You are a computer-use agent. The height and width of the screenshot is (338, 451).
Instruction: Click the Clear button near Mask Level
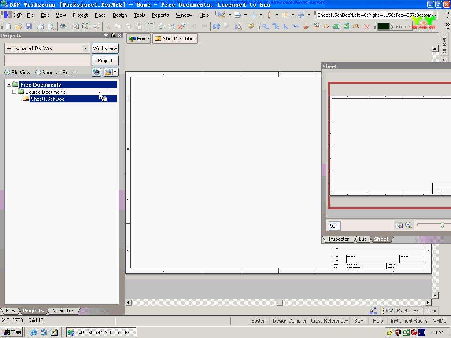click(x=431, y=311)
